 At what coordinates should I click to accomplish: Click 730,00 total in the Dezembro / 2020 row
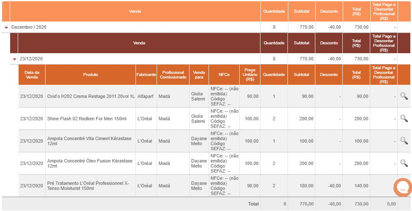(362, 27)
